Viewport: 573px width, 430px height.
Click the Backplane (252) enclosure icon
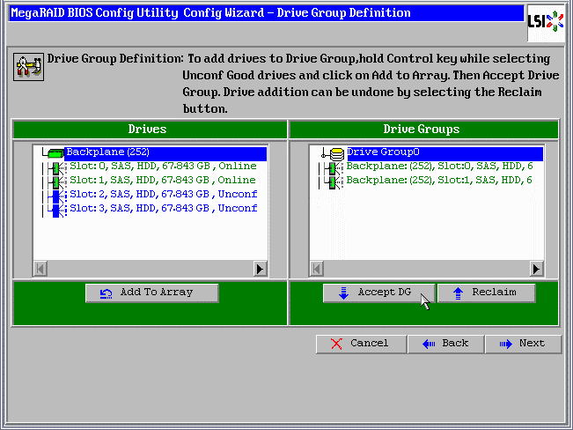(x=55, y=153)
